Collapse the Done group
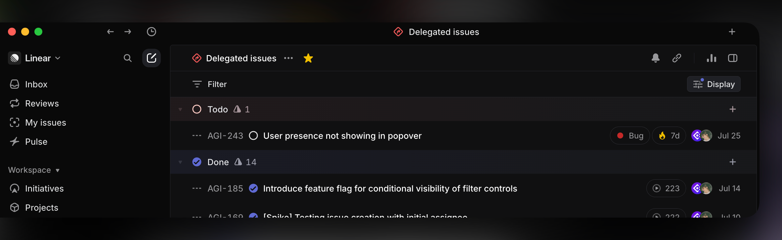This screenshot has width=782, height=240. pos(180,162)
